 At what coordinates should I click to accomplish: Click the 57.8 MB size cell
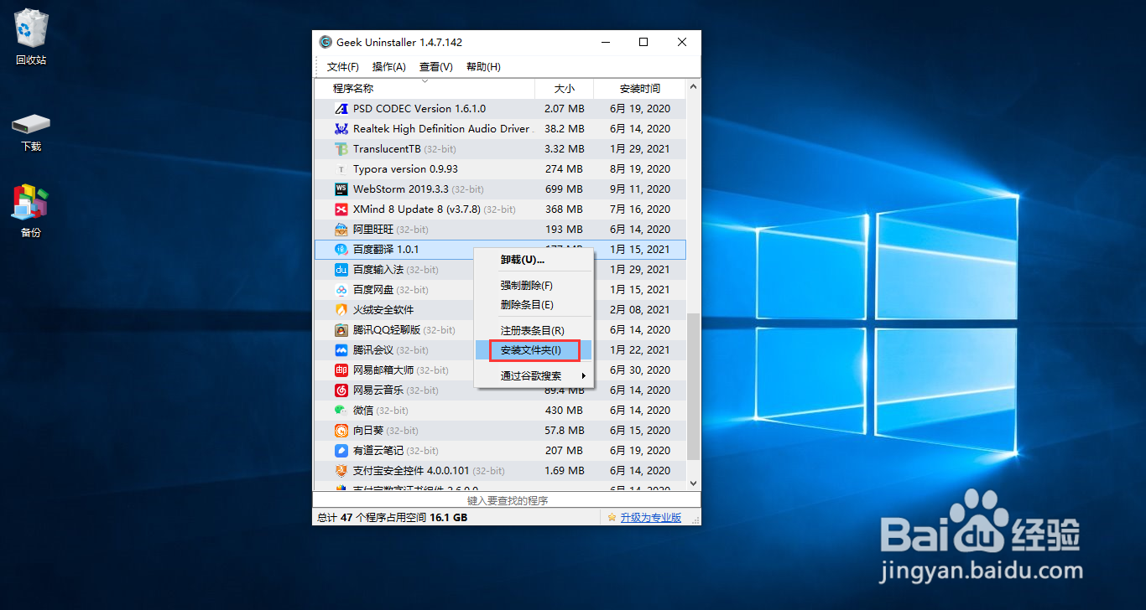pos(565,431)
